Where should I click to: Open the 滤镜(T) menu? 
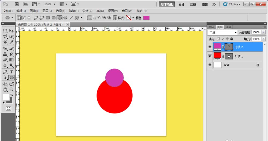[74, 11]
